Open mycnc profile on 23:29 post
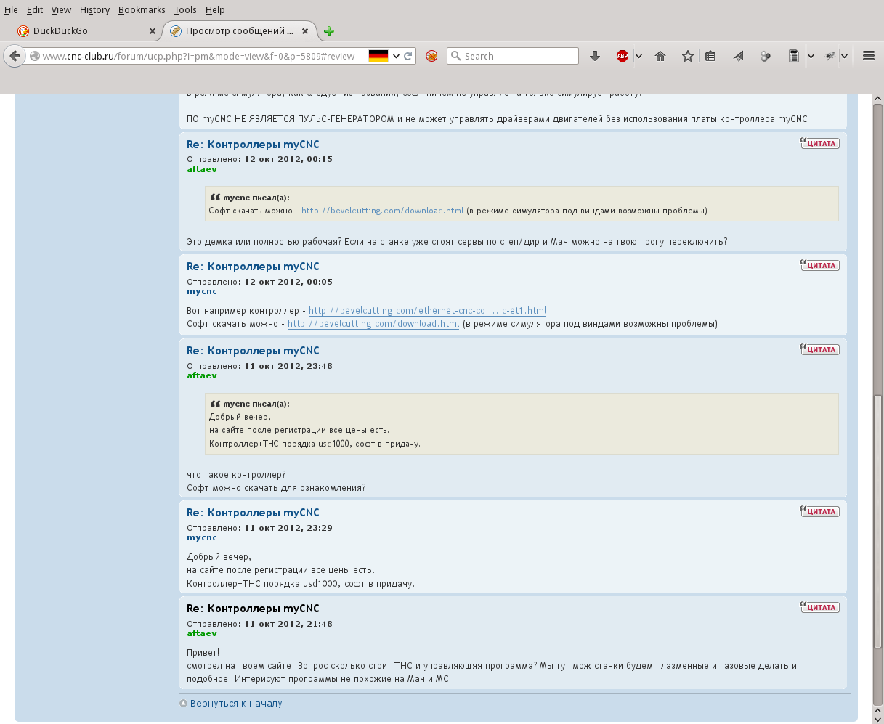The height and width of the screenshot is (724, 884). pos(202,537)
